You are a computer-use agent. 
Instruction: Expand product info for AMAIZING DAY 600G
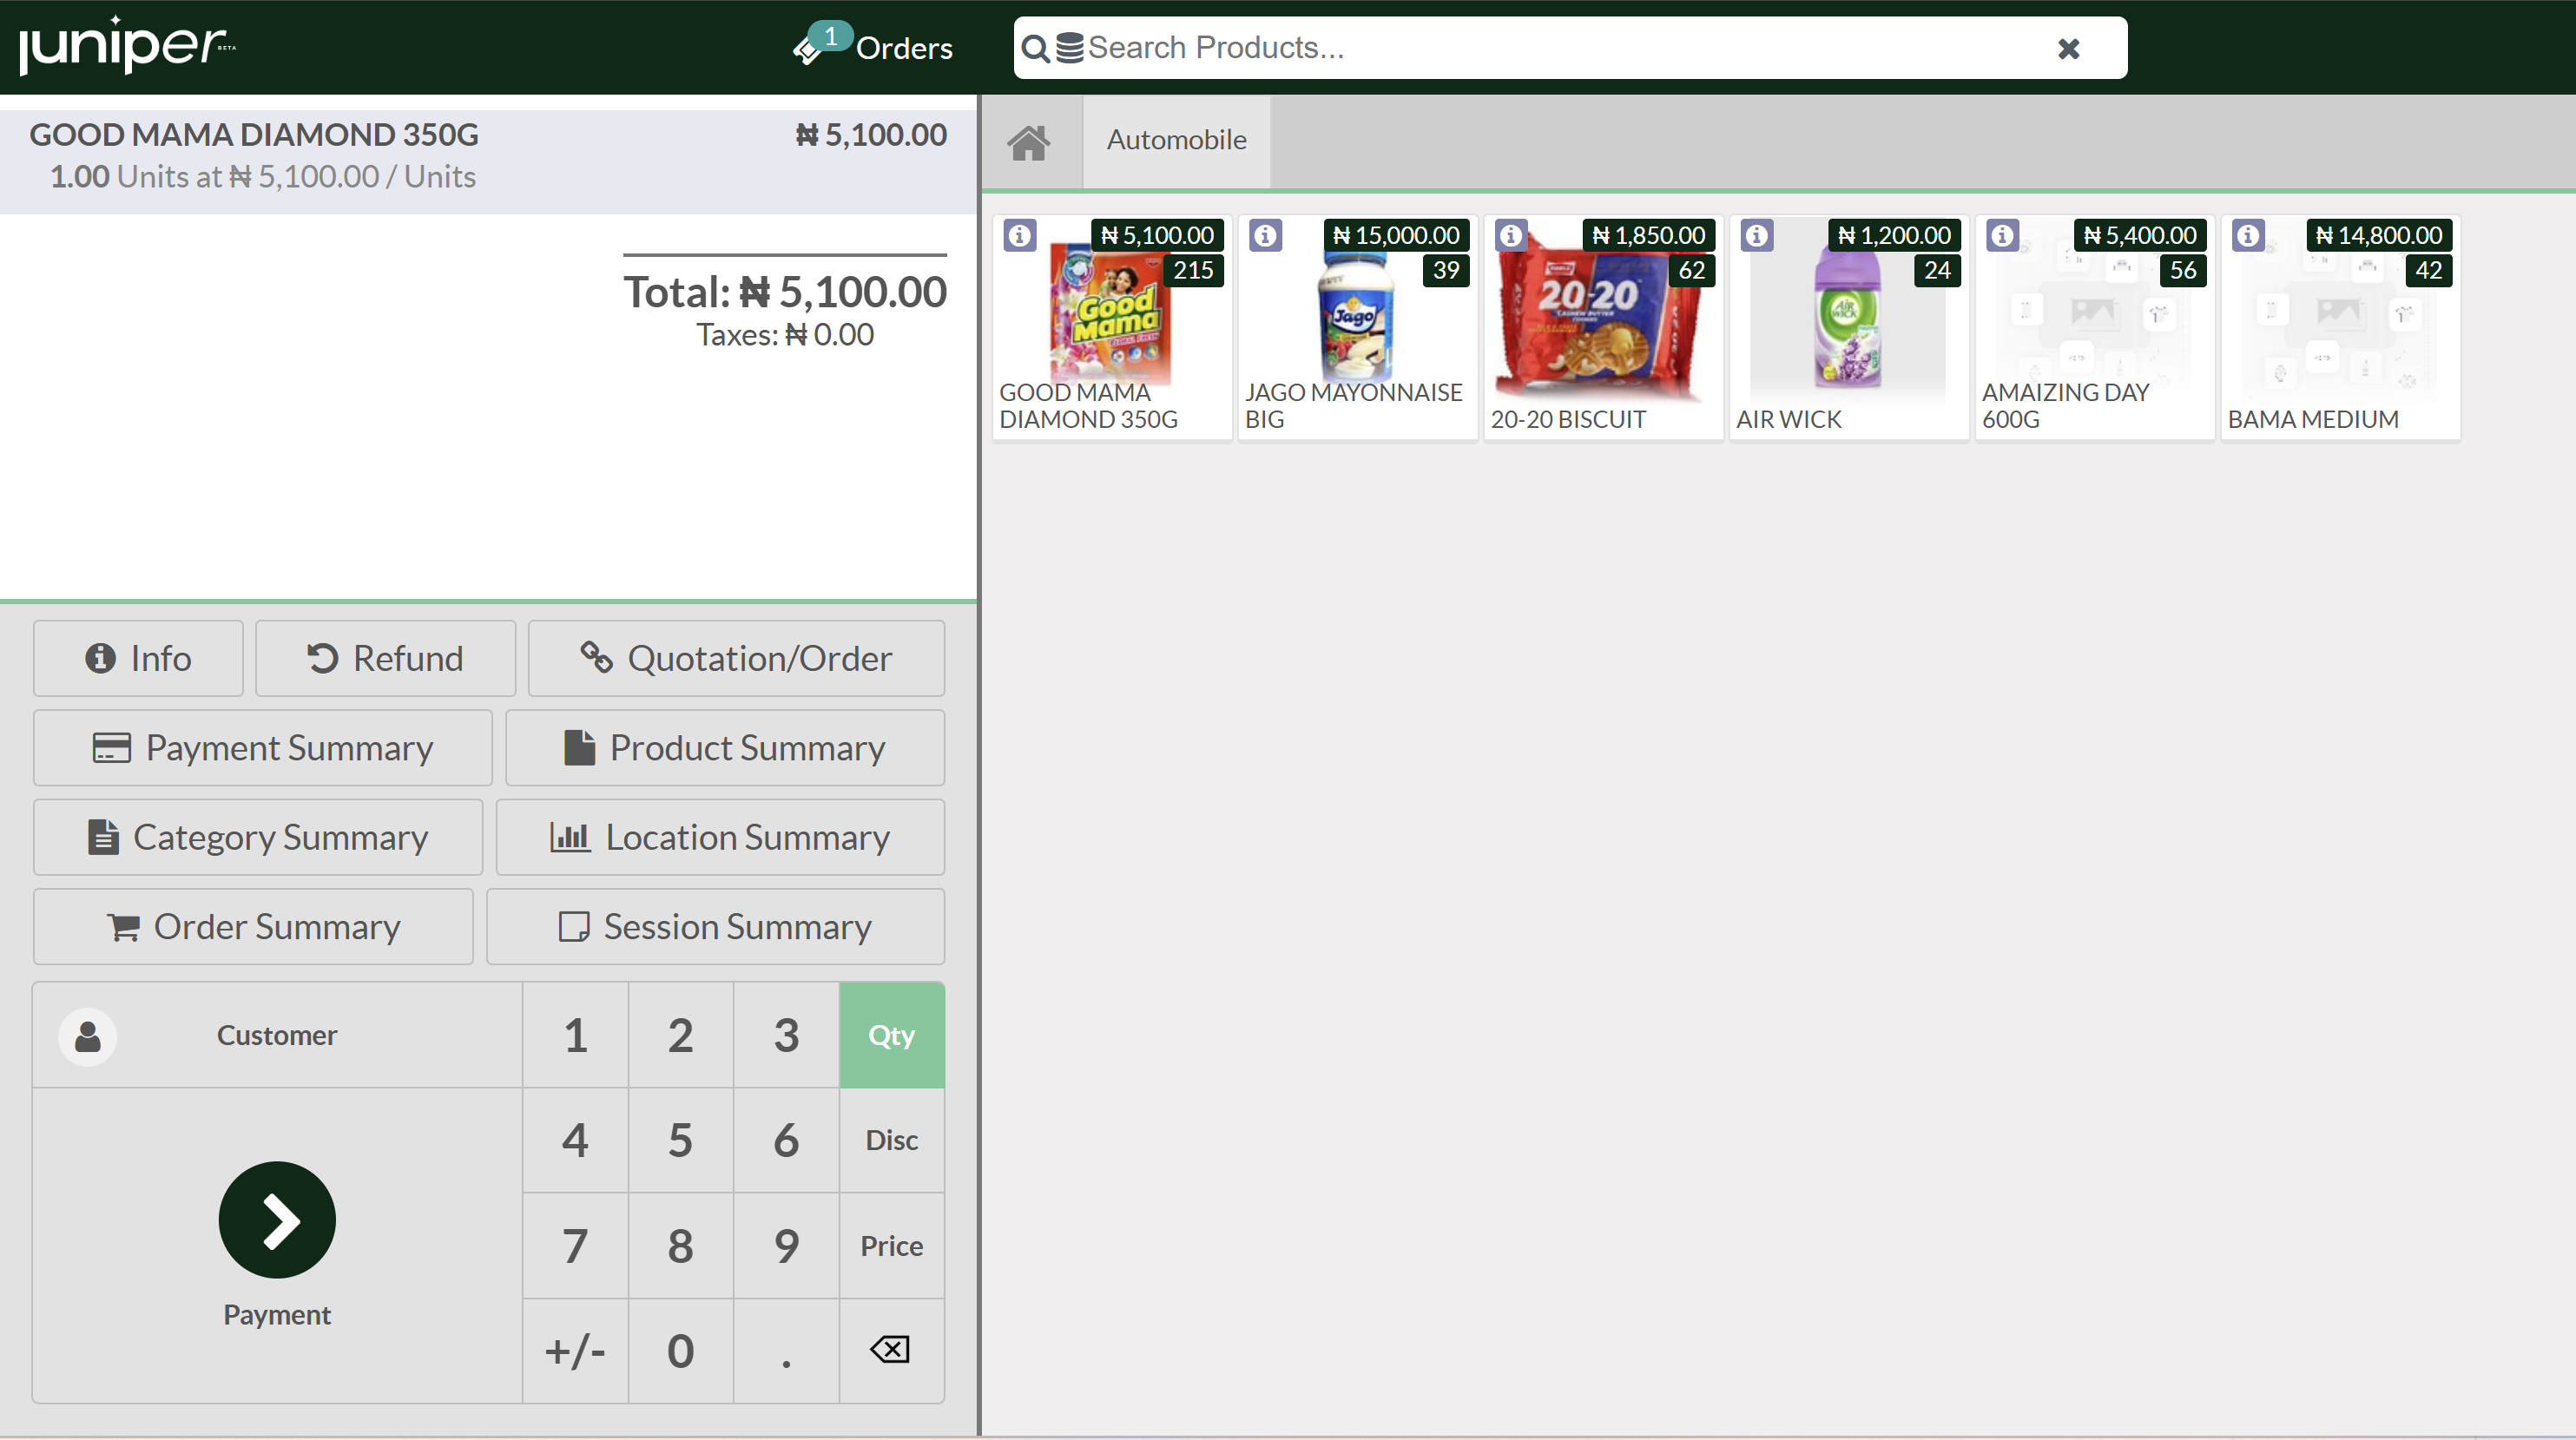coord(2003,235)
